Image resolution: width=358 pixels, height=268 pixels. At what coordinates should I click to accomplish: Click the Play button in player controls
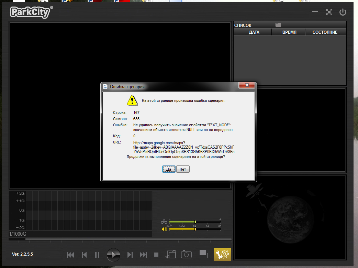[x=113, y=255]
